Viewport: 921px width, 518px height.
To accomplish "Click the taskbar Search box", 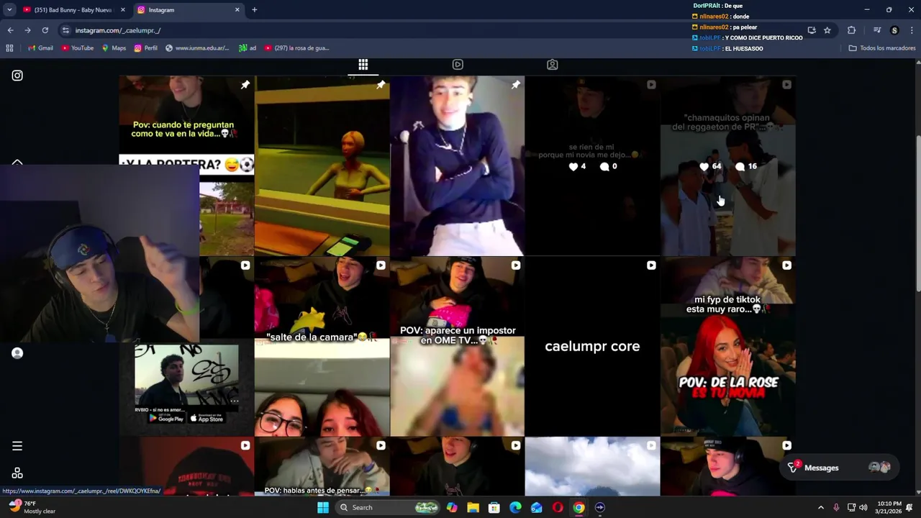I will 389,508.
